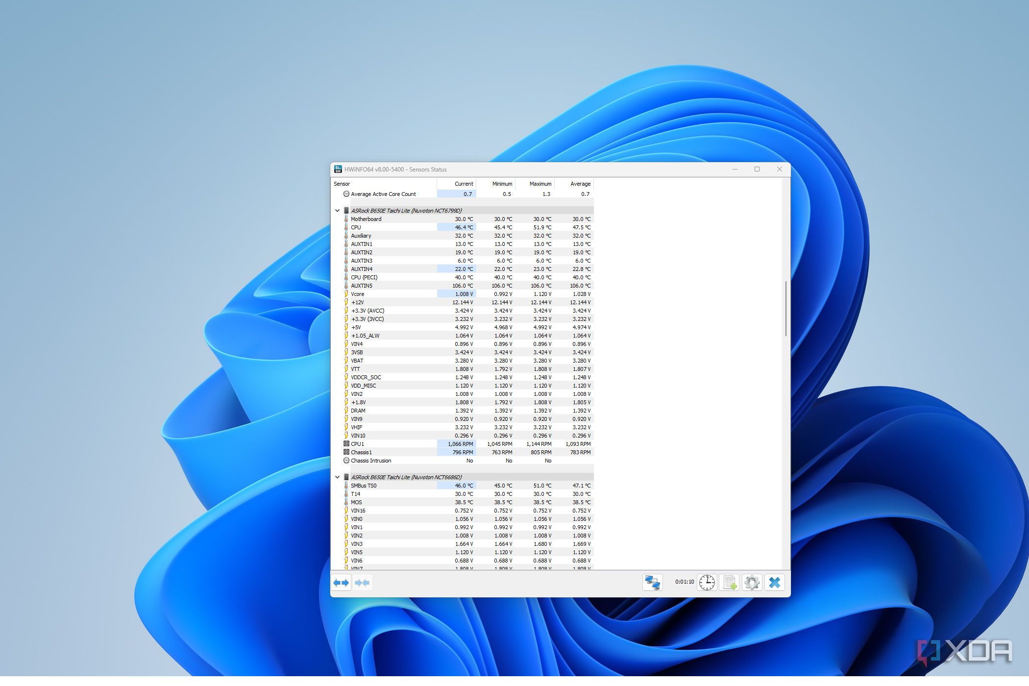
Task: Click the shrink columns arrows icon
Action: click(362, 583)
